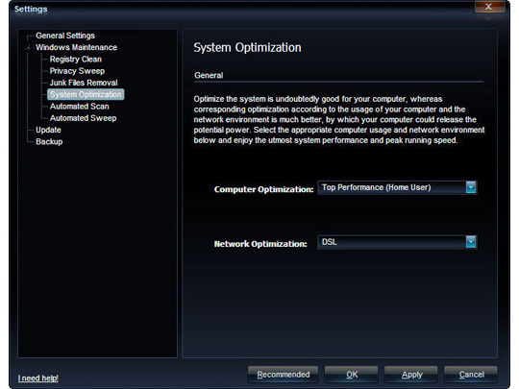Go to the Update settings page
The height and width of the screenshot is (389, 519).
click(x=48, y=130)
